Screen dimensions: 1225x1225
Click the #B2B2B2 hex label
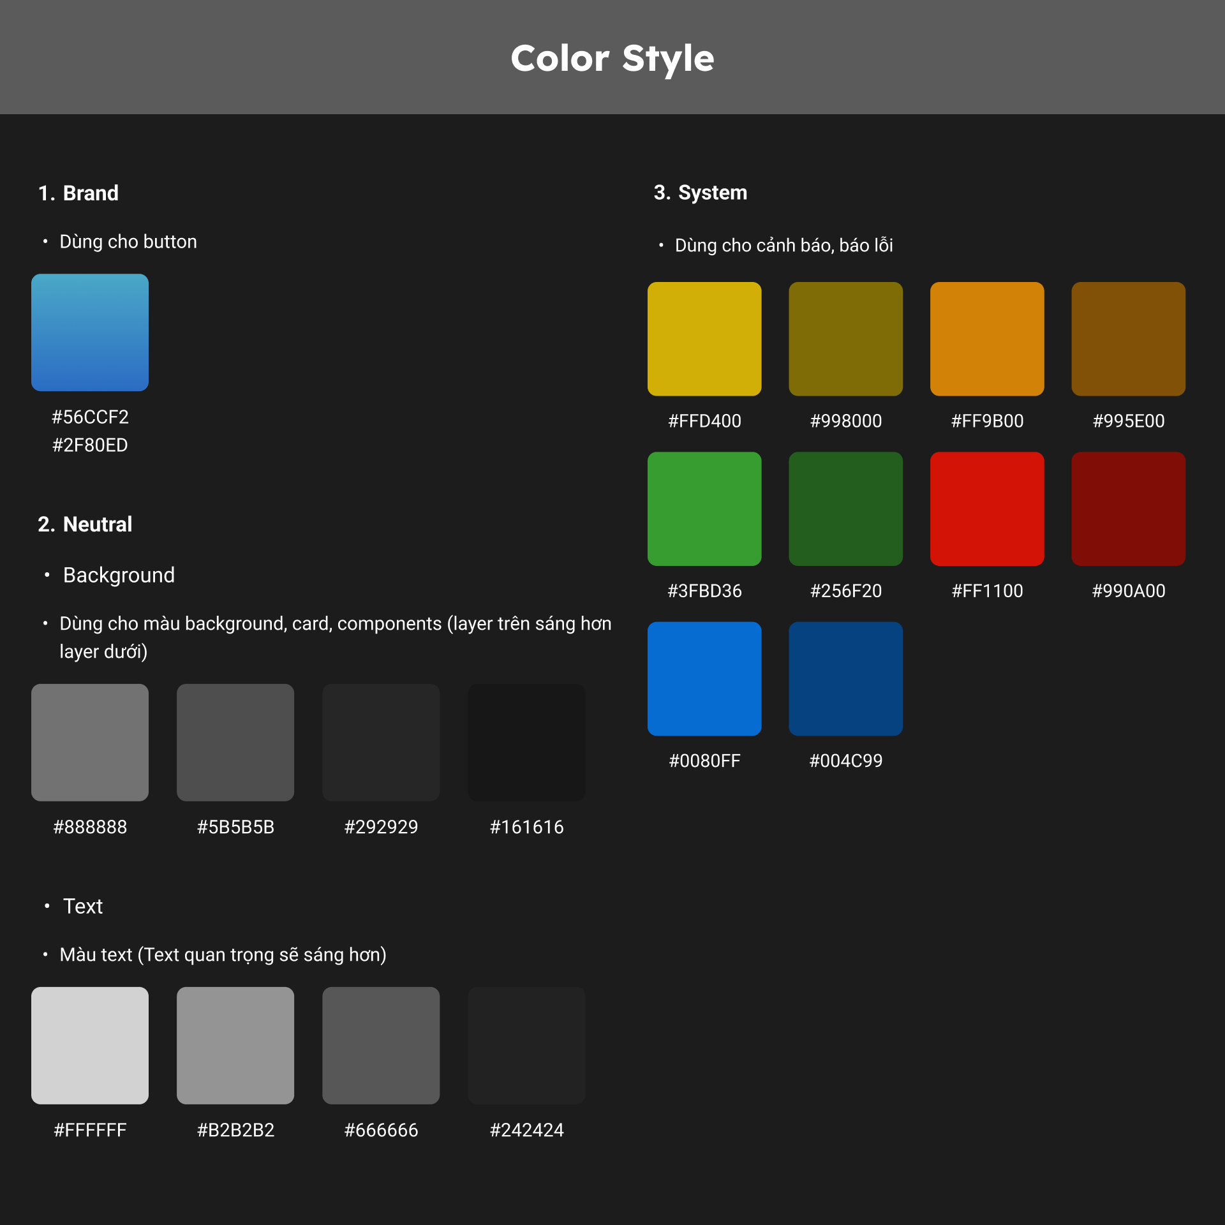click(x=235, y=1131)
